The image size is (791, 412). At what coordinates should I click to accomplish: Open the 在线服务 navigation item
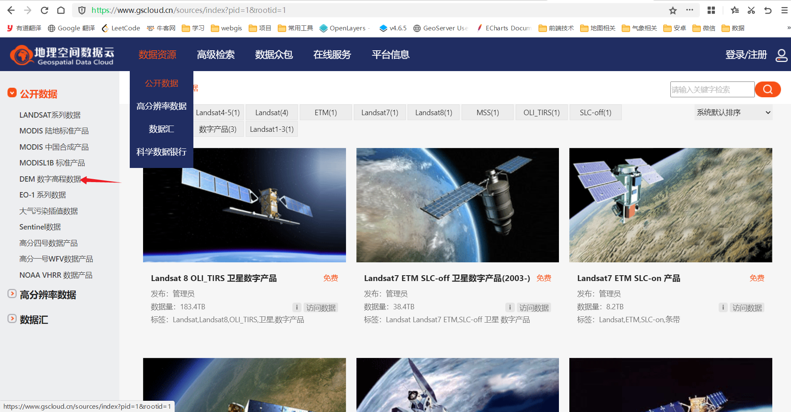[x=332, y=54]
